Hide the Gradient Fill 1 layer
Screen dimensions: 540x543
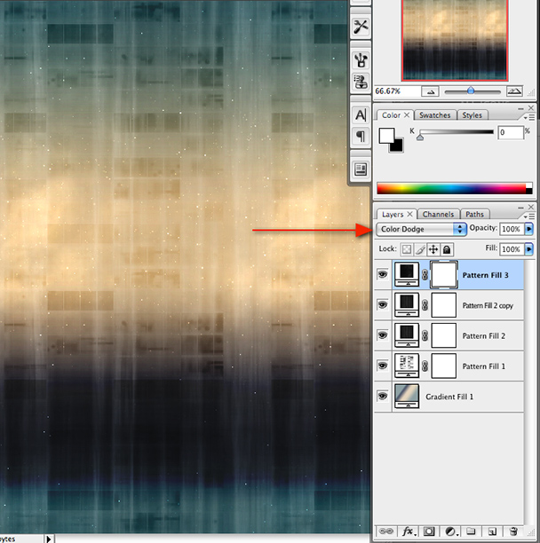click(x=383, y=397)
